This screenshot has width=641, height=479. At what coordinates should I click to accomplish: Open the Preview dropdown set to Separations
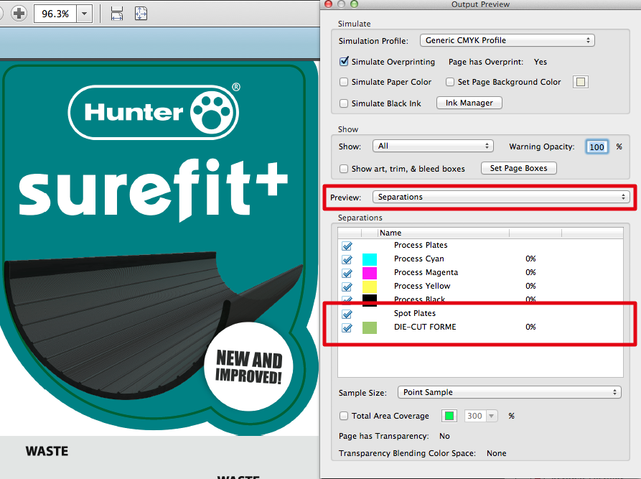(500, 196)
